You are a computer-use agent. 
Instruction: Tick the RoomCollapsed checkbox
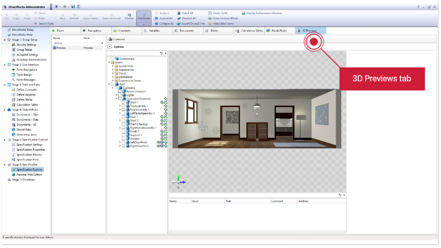tap(120, 91)
